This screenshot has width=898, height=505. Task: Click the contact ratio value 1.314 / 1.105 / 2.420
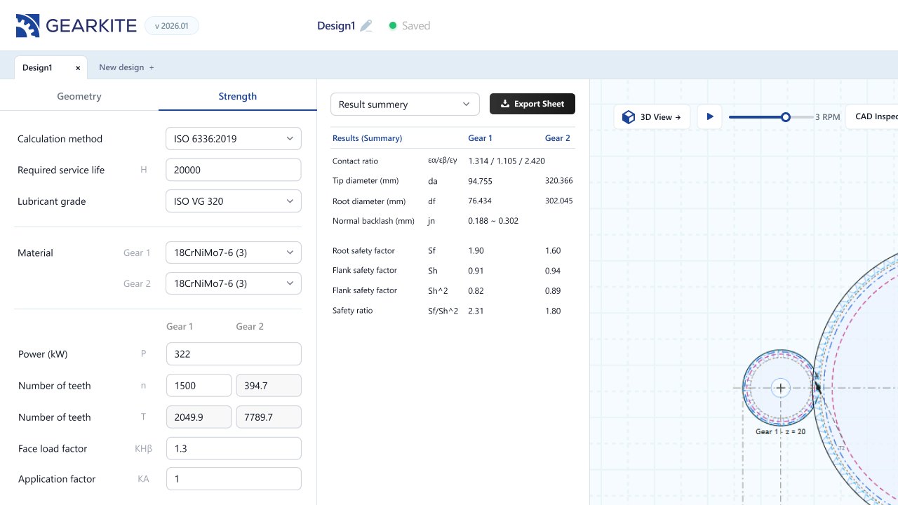pyautogui.click(x=507, y=161)
